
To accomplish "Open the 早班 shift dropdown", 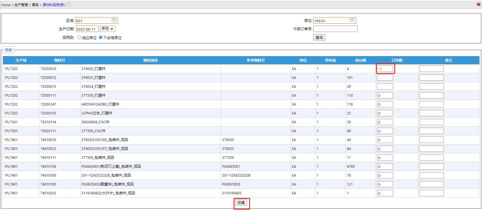I will point(107,29).
